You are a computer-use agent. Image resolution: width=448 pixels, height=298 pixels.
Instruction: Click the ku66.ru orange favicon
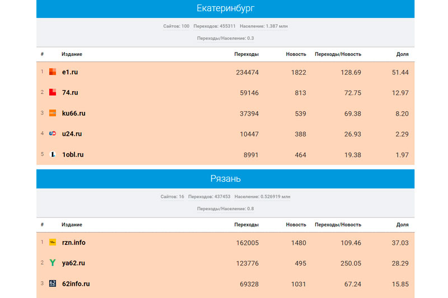53,113
